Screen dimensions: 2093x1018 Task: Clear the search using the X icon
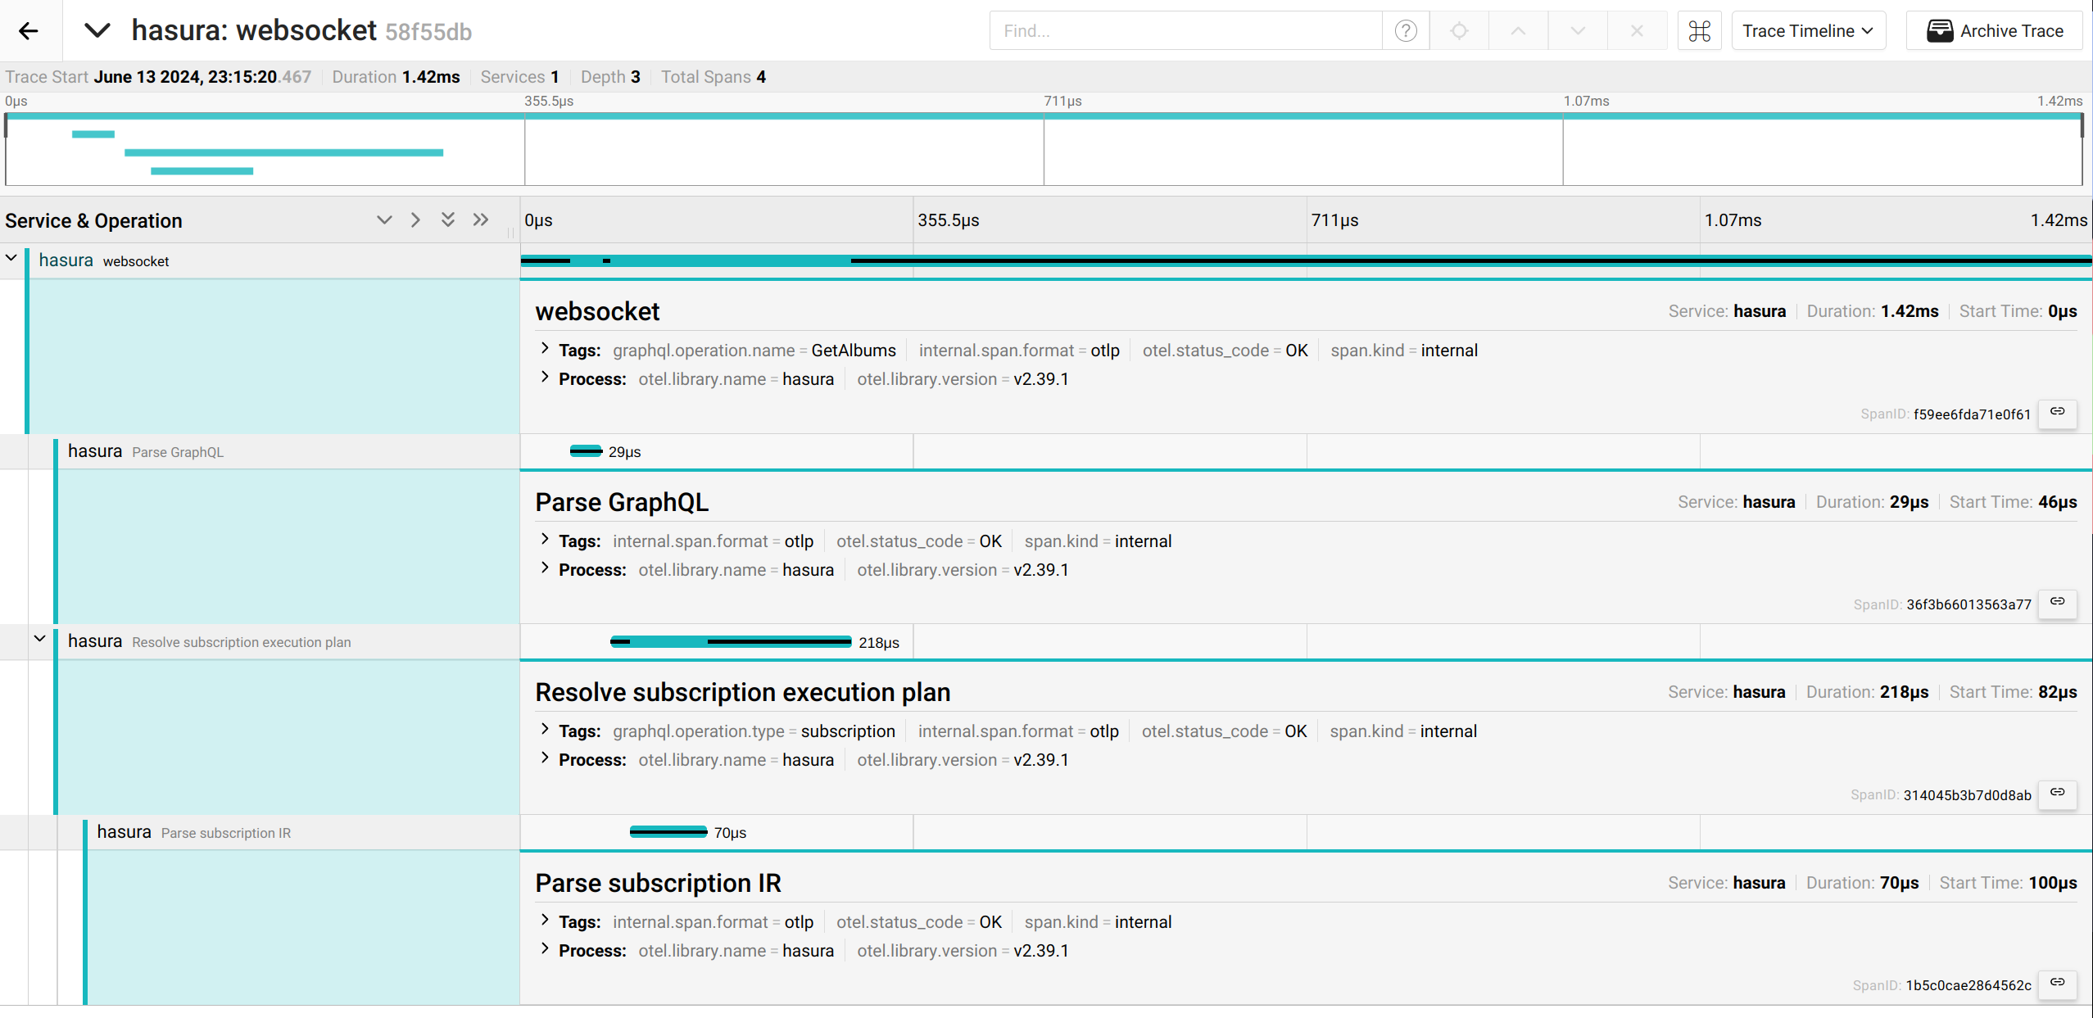point(1636,30)
